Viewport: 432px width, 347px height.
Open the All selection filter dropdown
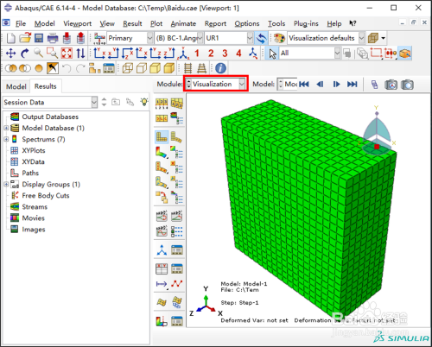[x=337, y=54]
